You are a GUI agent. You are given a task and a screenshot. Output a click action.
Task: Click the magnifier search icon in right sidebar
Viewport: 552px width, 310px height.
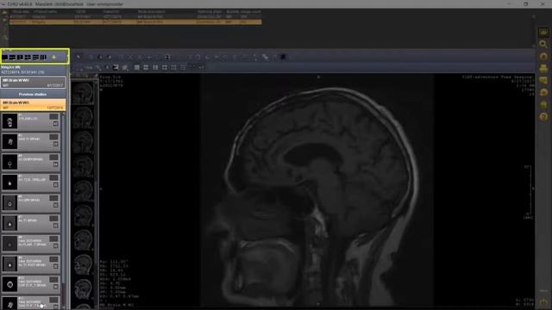[x=543, y=44]
